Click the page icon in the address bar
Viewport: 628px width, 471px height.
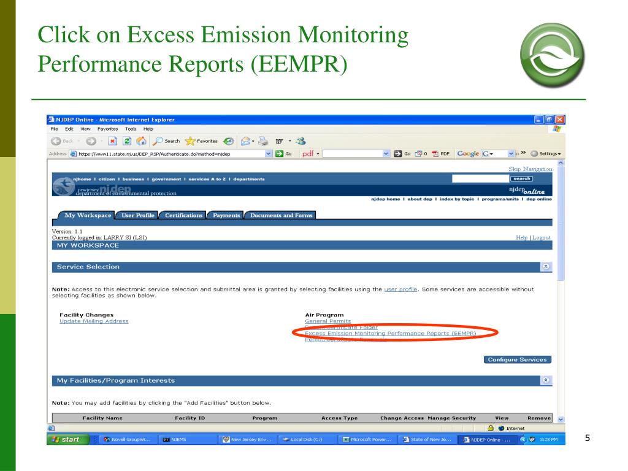74,154
